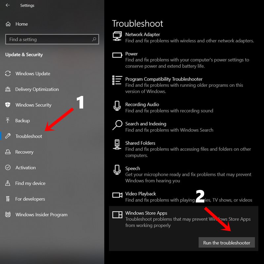Click the For developers tools icon
Viewport: 264px width, 264px height.
coord(8,199)
